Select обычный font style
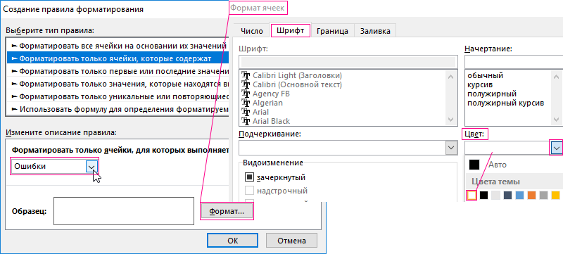This screenshot has width=563, height=254. point(486,76)
